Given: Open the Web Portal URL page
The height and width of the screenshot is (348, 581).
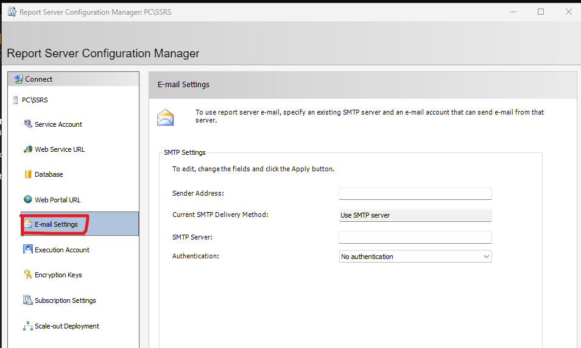Looking at the screenshot, I should tap(57, 200).
